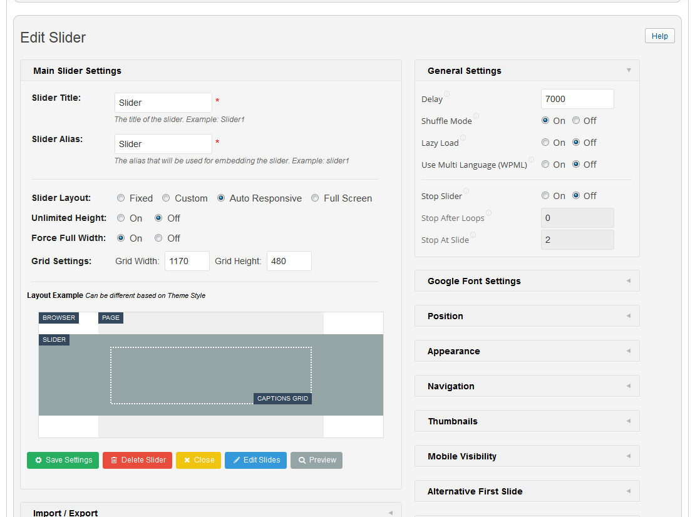Click the X icon on Close button
This screenshot has height=517, width=695.
click(187, 460)
